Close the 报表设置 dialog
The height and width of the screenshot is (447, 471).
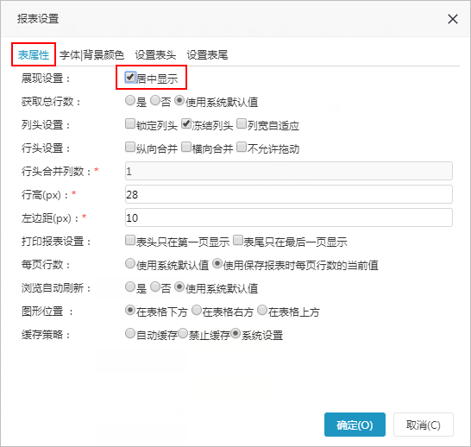click(x=452, y=19)
